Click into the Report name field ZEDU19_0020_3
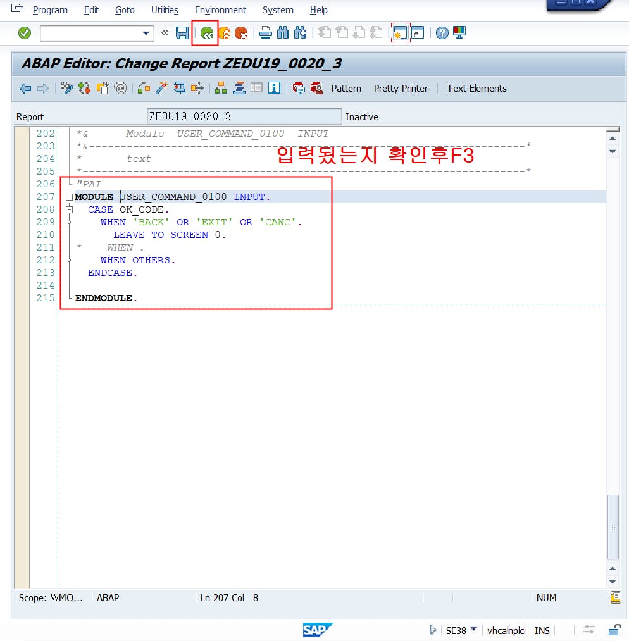The height and width of the screenshot is (641, 629). point(244,116)
